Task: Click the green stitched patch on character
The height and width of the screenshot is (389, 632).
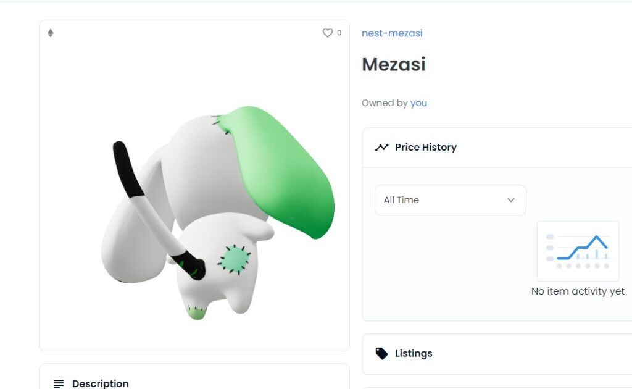Action: 235,260
